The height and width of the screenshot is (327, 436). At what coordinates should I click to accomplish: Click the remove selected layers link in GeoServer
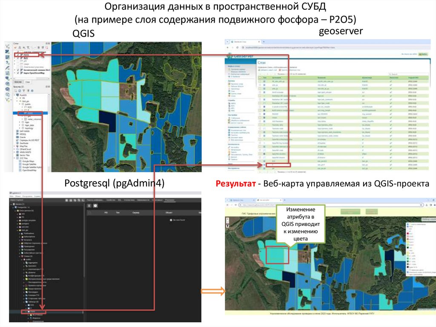coord(290,70)
